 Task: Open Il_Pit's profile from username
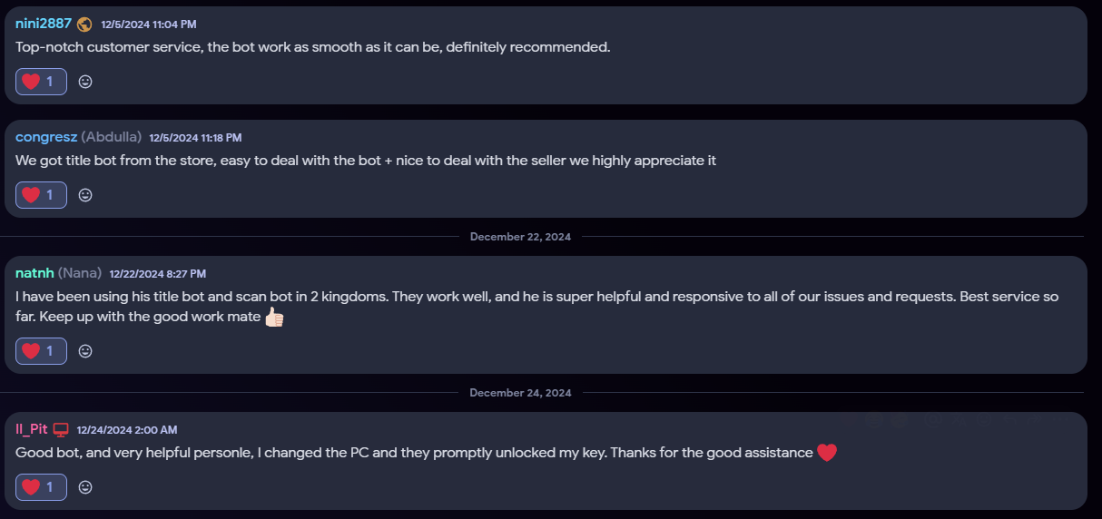pos(31,429)
